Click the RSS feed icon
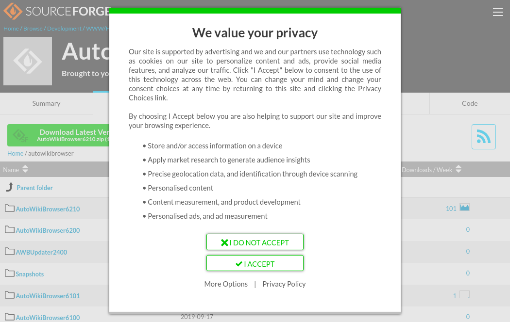 point(483,137)
